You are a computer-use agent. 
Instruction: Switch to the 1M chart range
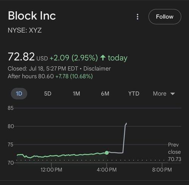pyautogui.click(x=76, y=94)
